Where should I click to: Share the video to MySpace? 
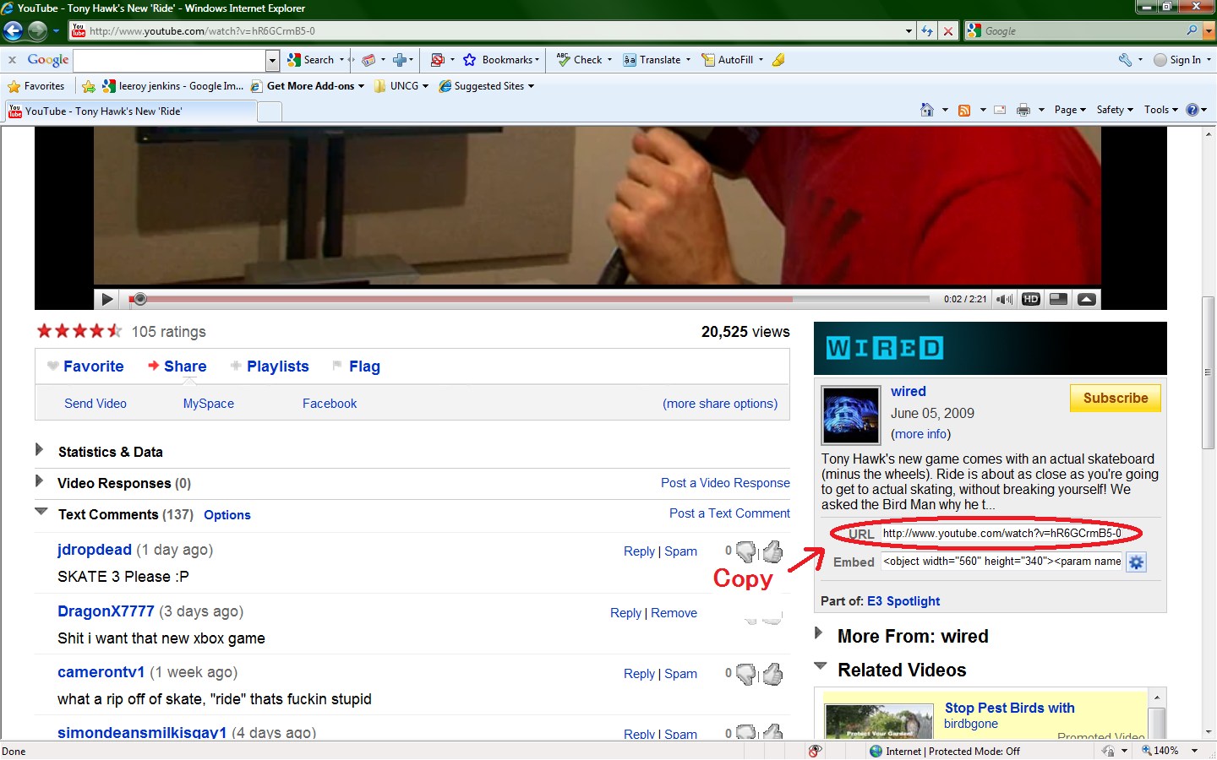[x=209, y=404]
